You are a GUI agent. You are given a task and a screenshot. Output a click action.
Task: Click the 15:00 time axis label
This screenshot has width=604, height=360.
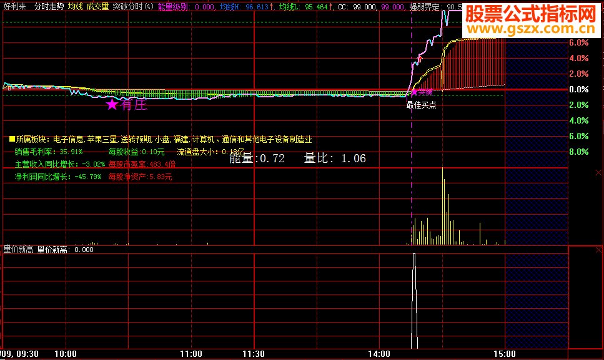505,354
